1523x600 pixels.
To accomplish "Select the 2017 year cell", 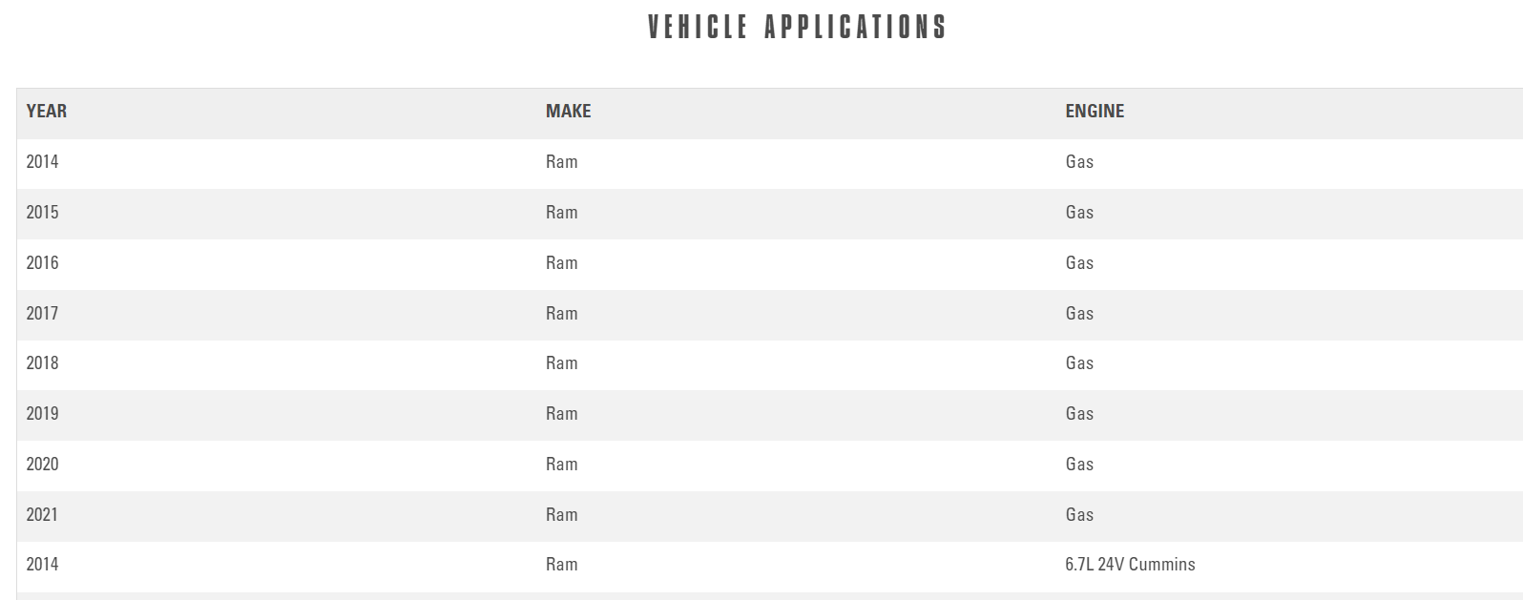I will point(42,314).
